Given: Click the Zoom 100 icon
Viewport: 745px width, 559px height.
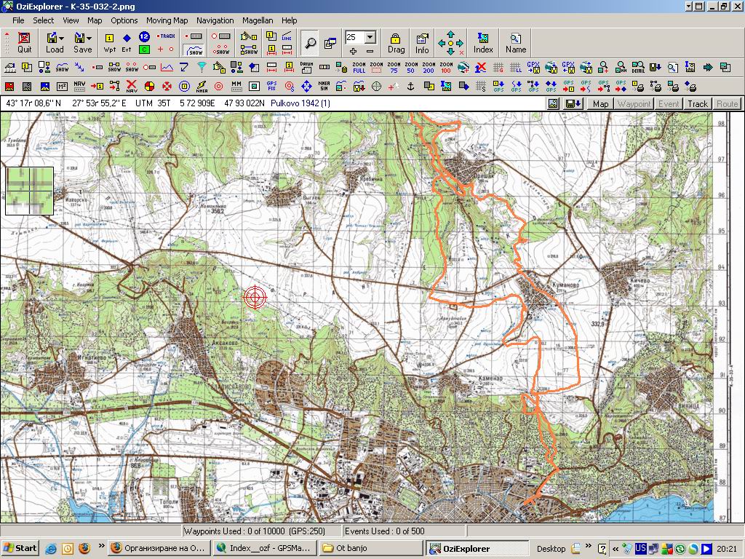Looking at the screenshot, I should (x=446, y=68).
